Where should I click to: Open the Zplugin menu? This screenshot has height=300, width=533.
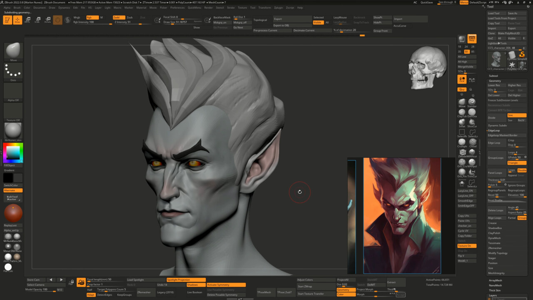(x=279, y=7)
